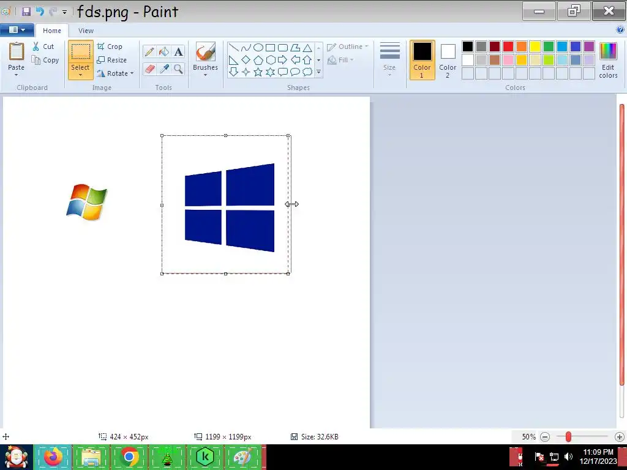Select the Color picker eyedropper tool
627x470 pixels.
point(163,69)
